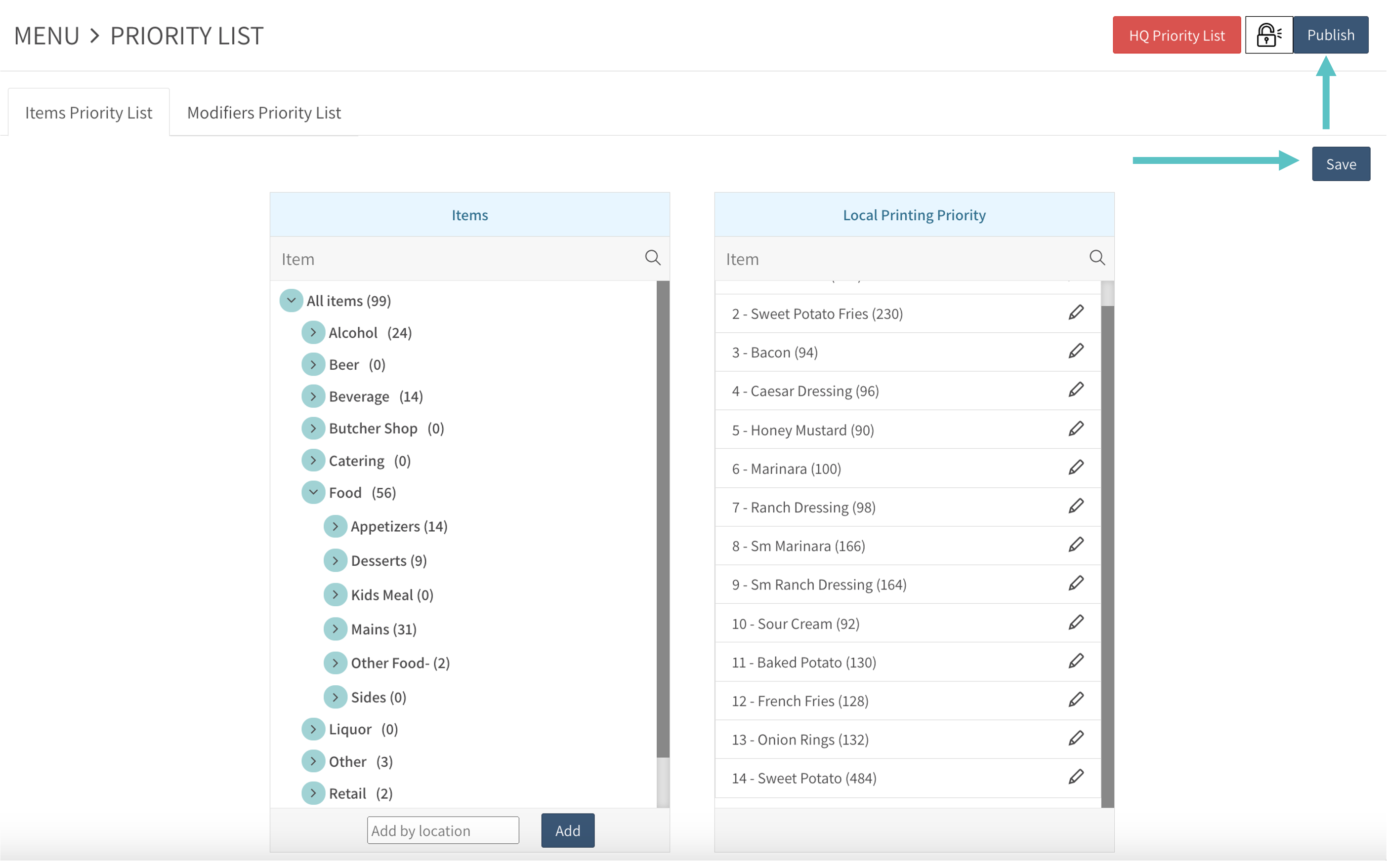Edit priority of French Fries (128)
This screenshot has height=862, width=1388.
pos(1077,701)
